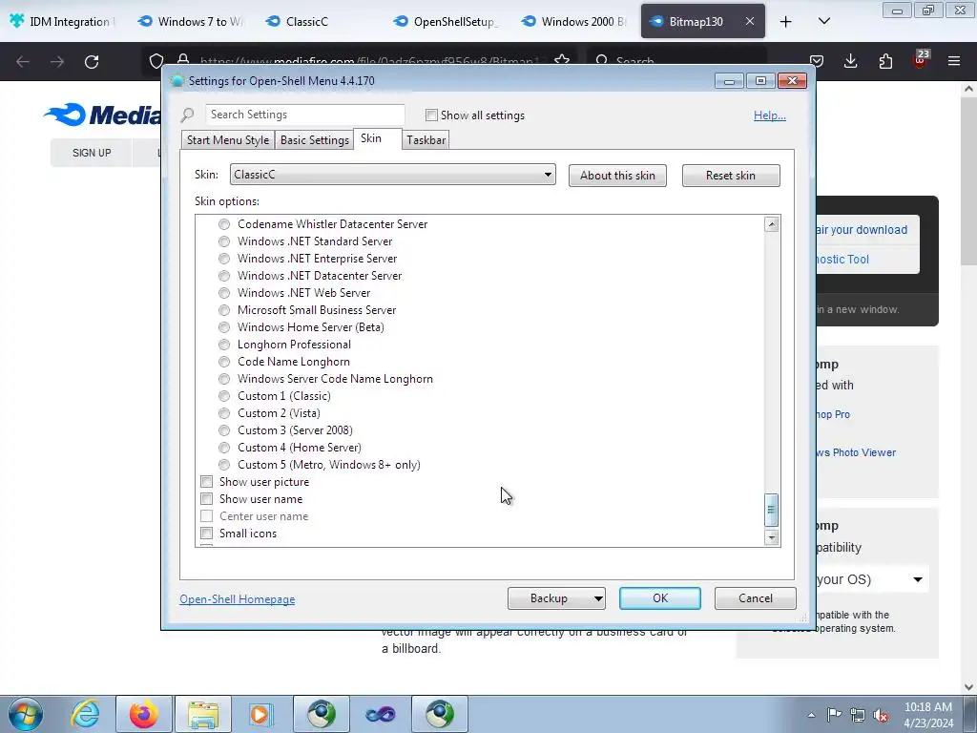The image size is (977, 733).
Task: Click the SIGN UP button on MediaFire
Action: tap(92, 153)
